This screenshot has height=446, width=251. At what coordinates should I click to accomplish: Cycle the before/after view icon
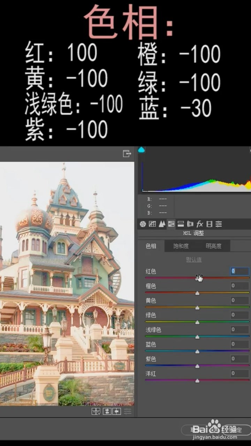(96, 412)
